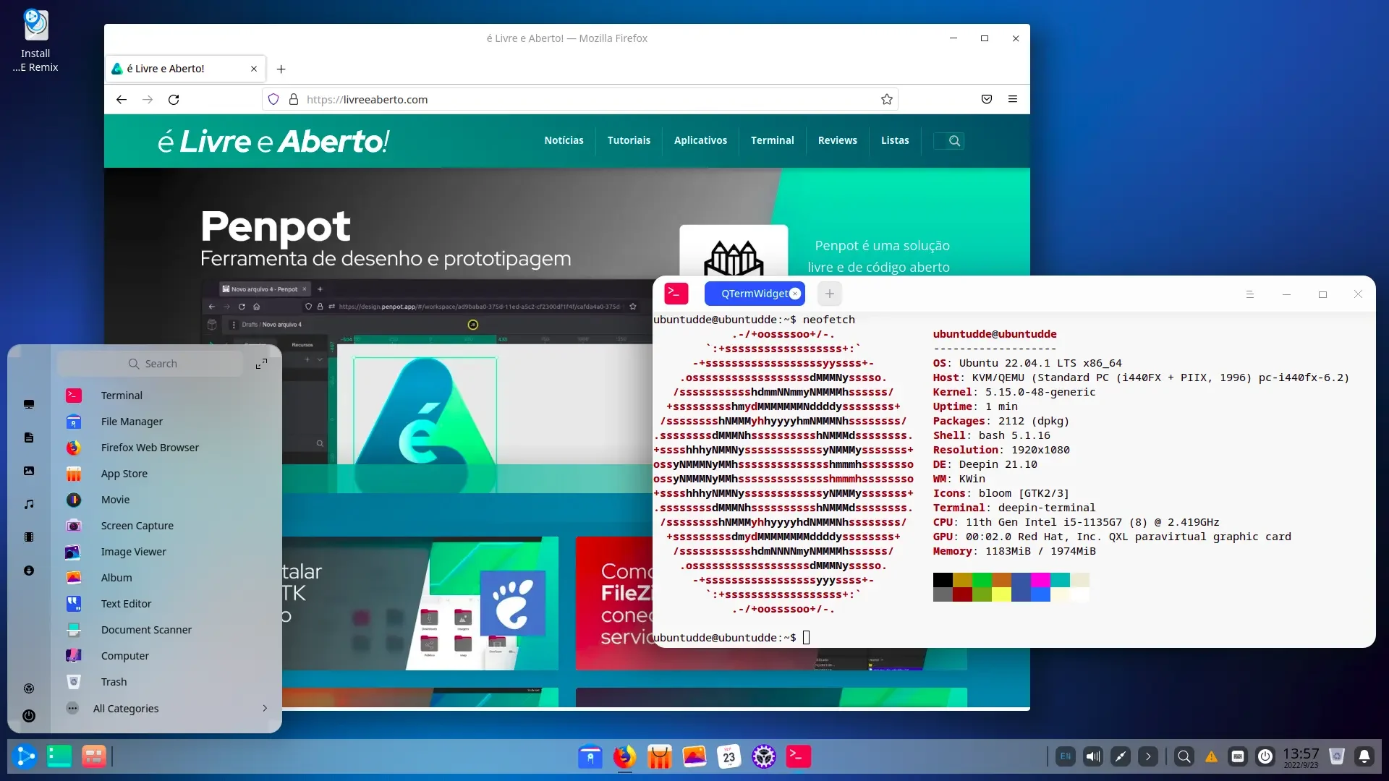This screenshot has height=781, width=1389.
Task: Select the QTermWidget terminal tab
Action: point(755,294)
